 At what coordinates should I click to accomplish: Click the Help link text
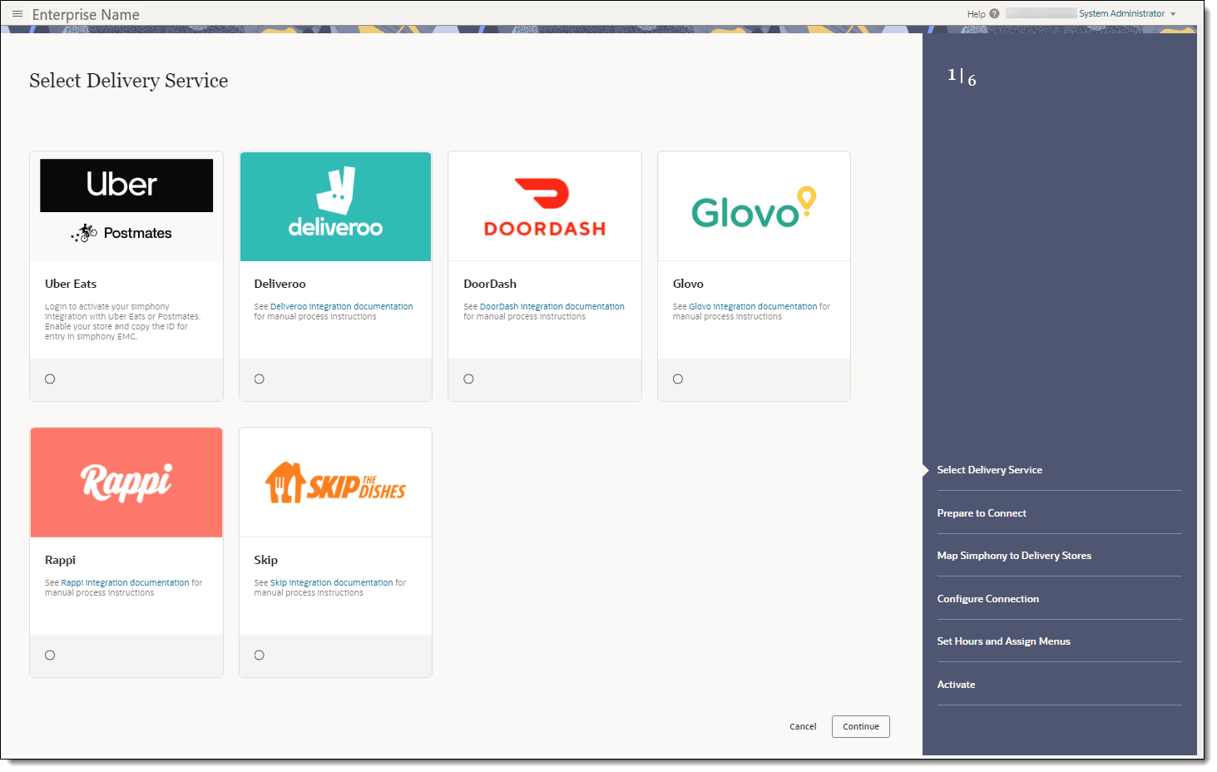(x=976, y=14)
